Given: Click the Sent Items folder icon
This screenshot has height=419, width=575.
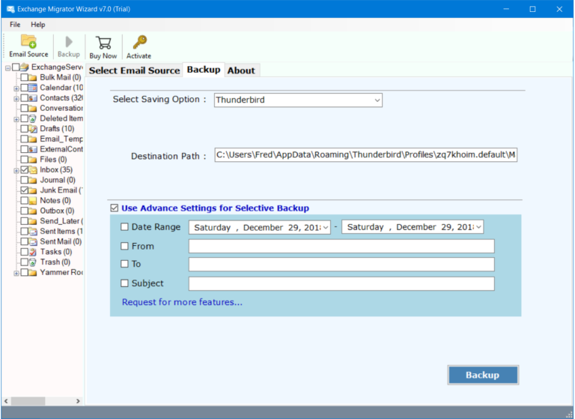Looking at the screenshot, I should pos(33,232).
